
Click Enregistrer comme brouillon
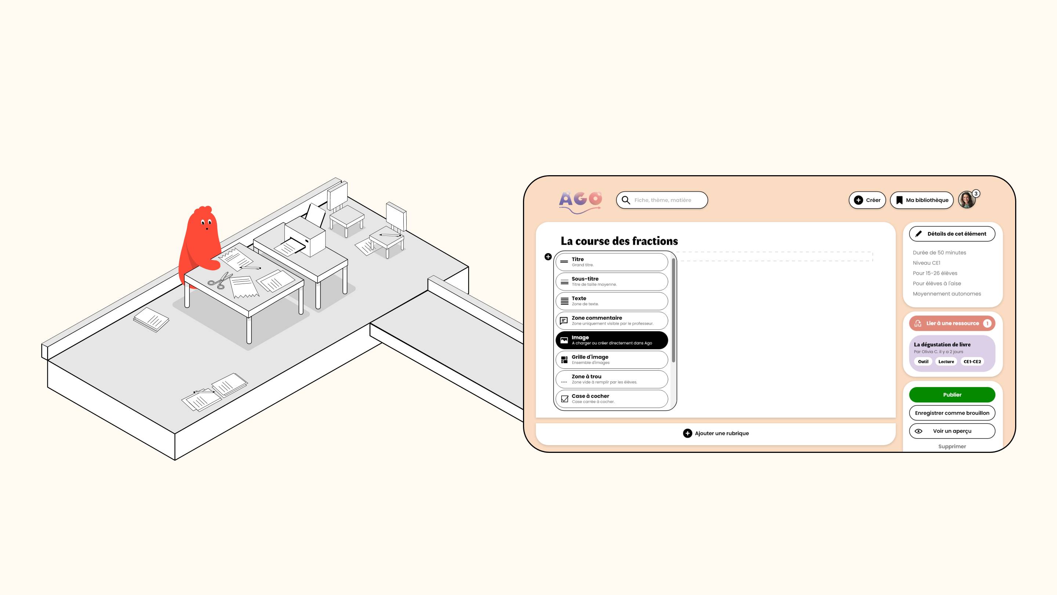point(952,413)
